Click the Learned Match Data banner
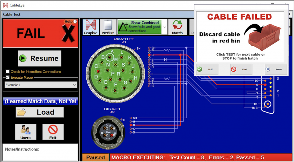This screenshot has width=294, height=162. coord(40,101)
